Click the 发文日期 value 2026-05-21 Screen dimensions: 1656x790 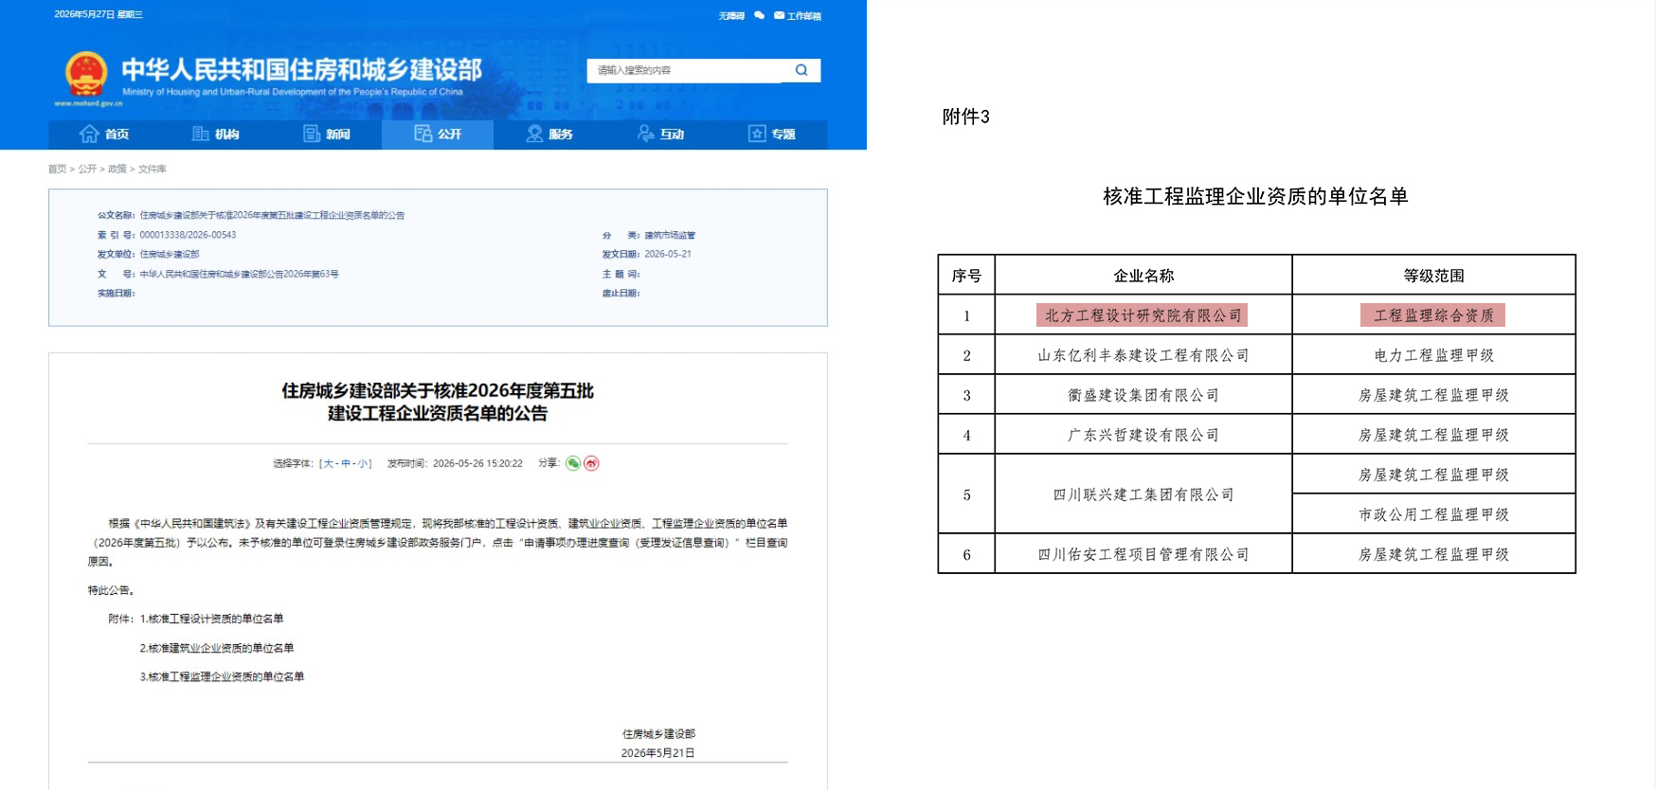tap(668, 254)
